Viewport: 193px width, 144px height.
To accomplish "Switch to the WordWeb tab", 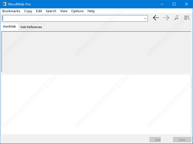I will point(9,26).
